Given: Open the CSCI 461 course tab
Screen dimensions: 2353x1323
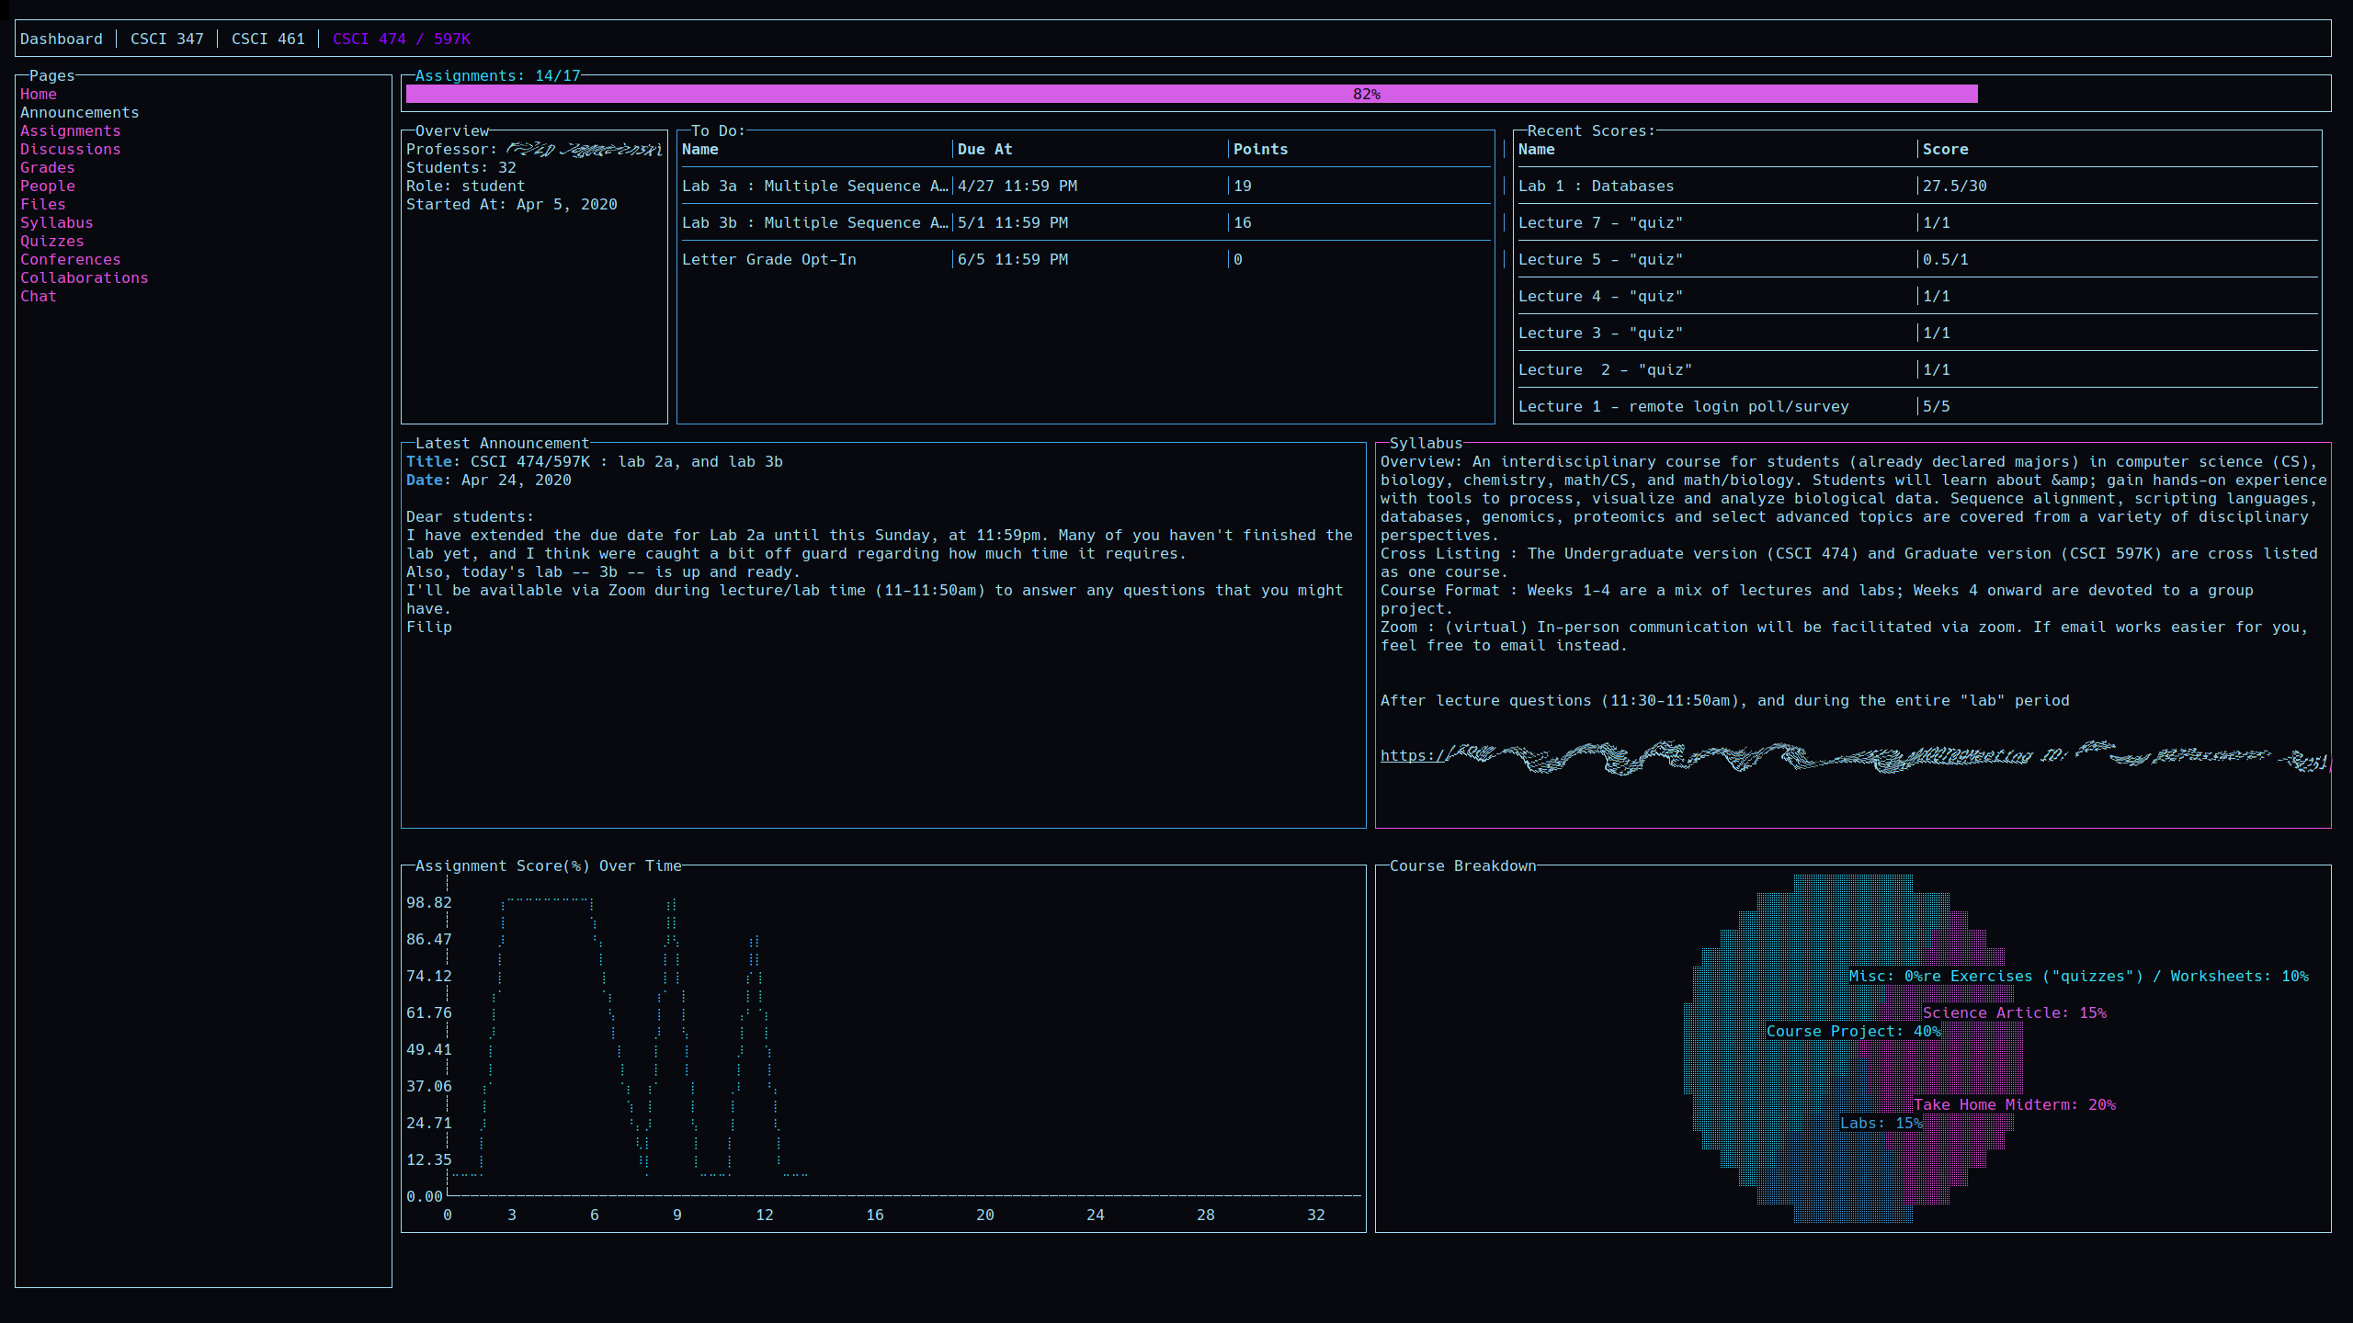Looking at the screenshot, I should tap(267, 39).
